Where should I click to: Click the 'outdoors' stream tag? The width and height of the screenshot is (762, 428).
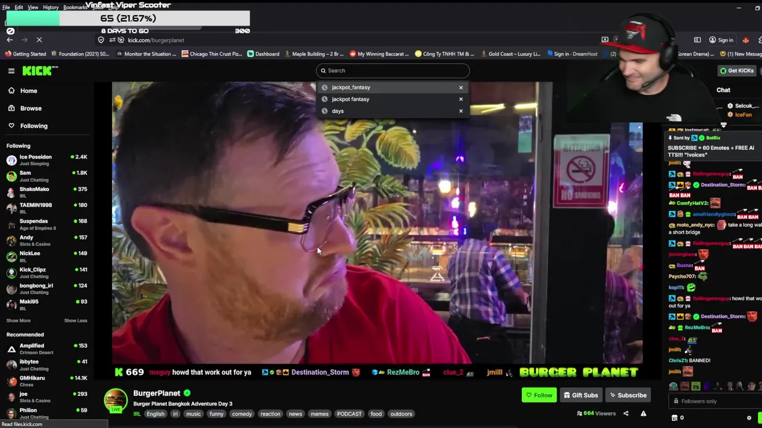click(401, 414)
